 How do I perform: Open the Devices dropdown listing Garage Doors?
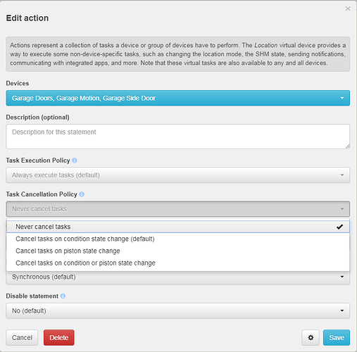point(178,98)
